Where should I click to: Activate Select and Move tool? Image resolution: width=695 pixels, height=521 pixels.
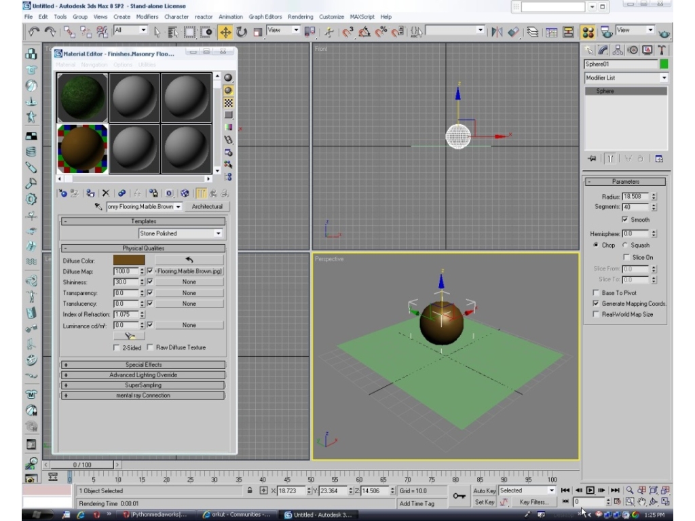point(225,32)
